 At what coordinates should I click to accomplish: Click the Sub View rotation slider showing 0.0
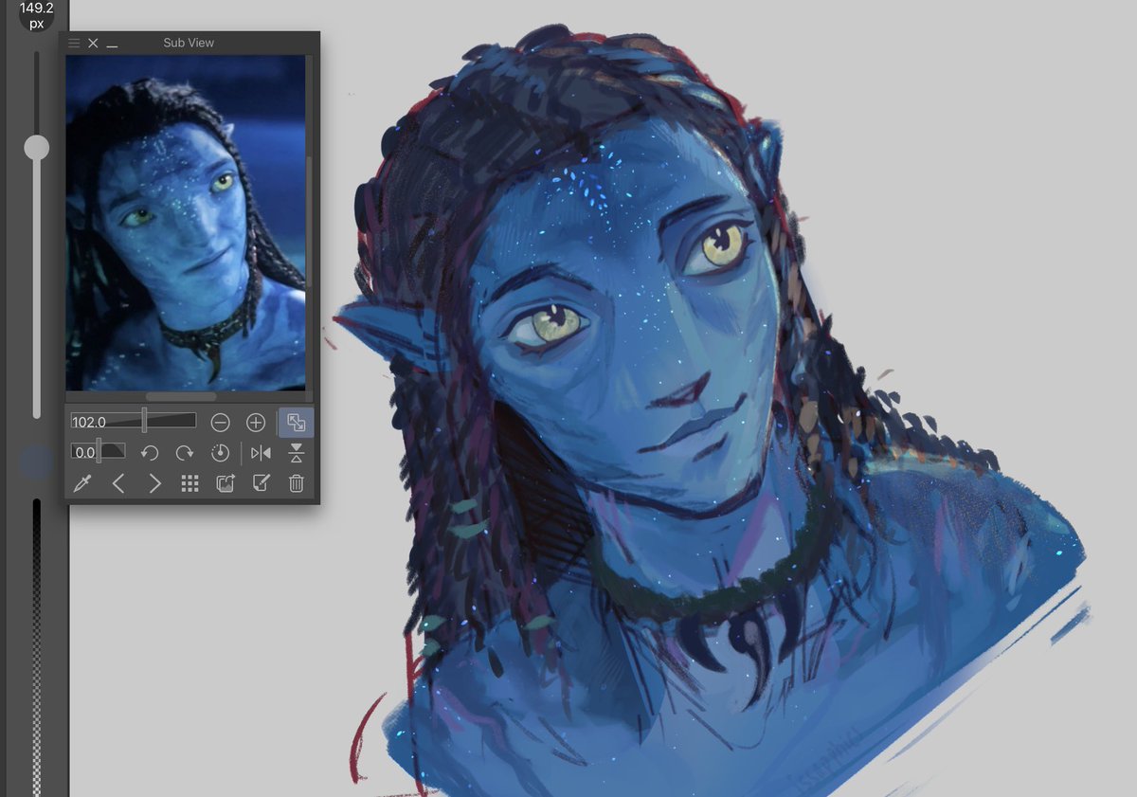[99, 452]
